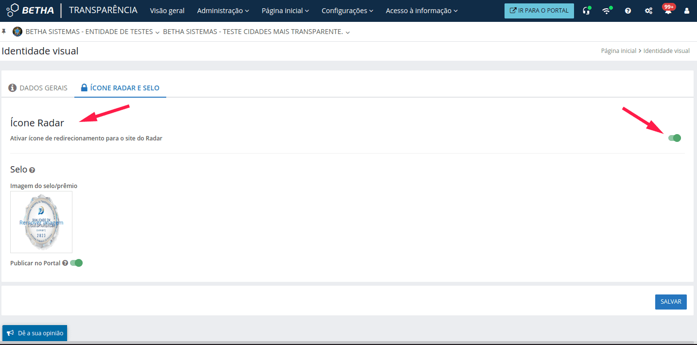Click the help icon next to Selo
Screen dimensions: 697x345
pos(32,170)
